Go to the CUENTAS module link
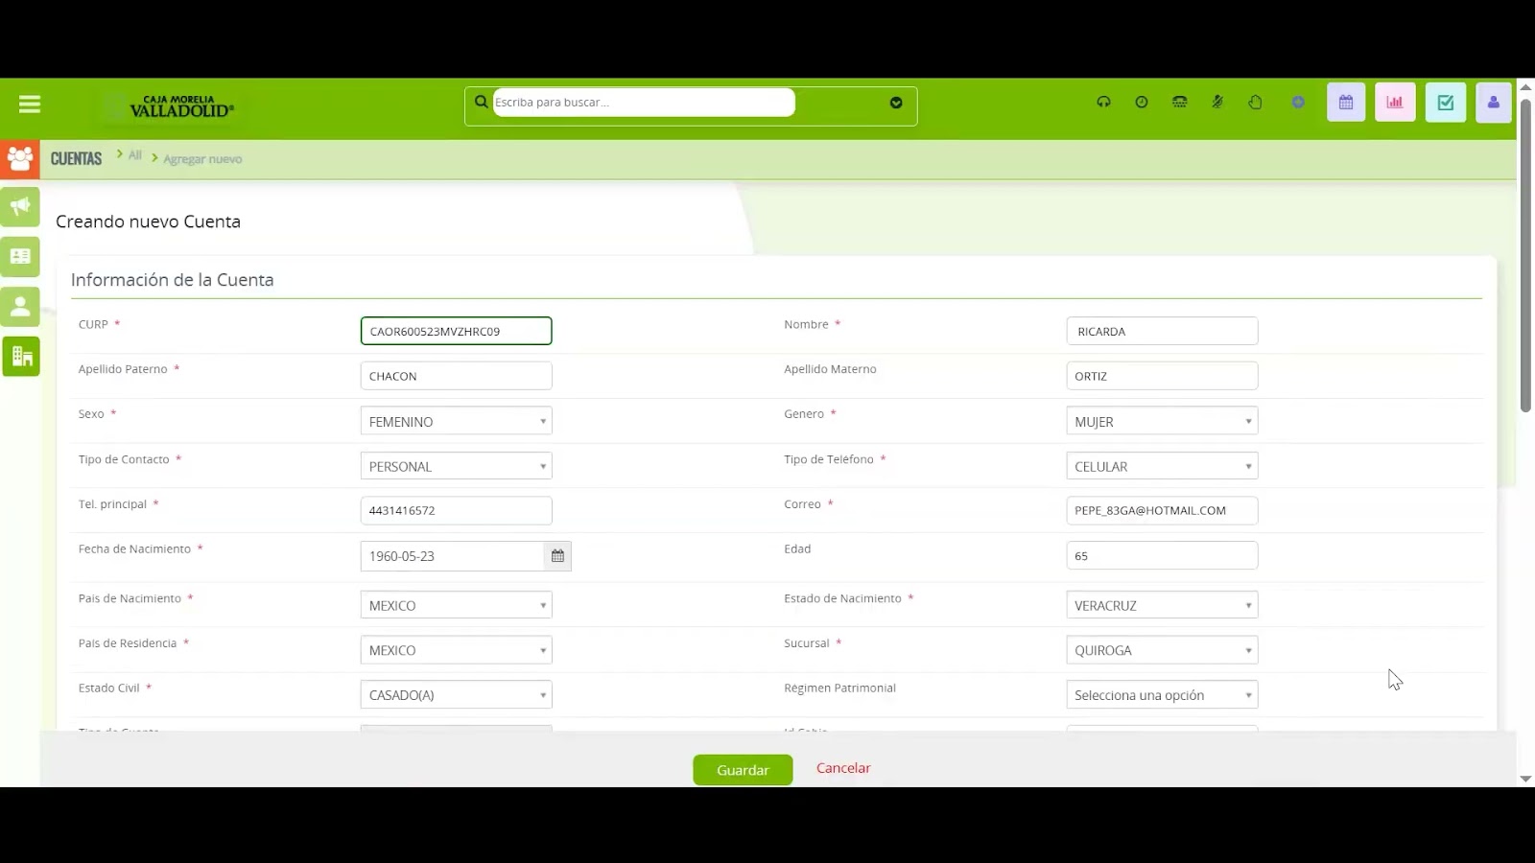This screenshot has width=1535, height=863. (x=76, y=159)
